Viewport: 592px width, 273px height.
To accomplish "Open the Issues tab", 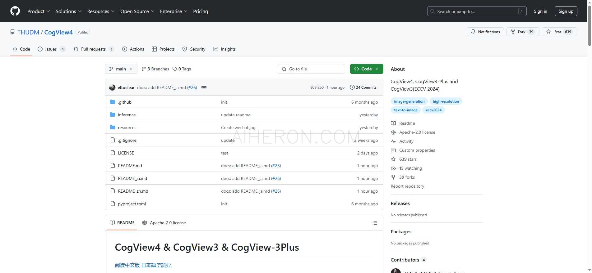I will coord(51,49).
